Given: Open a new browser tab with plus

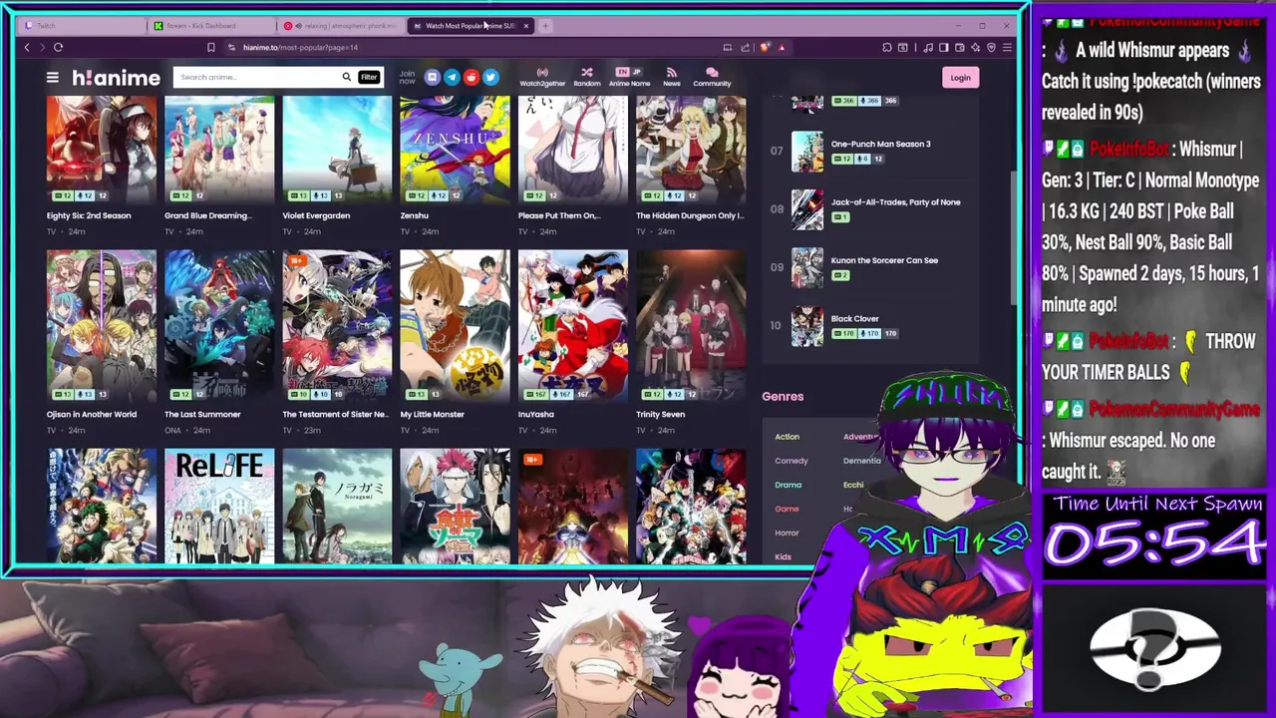Looking at the screenshot, I should click(545, 25).
